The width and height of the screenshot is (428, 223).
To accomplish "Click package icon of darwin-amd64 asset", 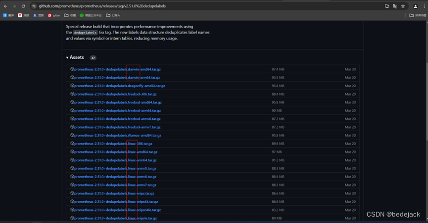I will coord(72,69).
